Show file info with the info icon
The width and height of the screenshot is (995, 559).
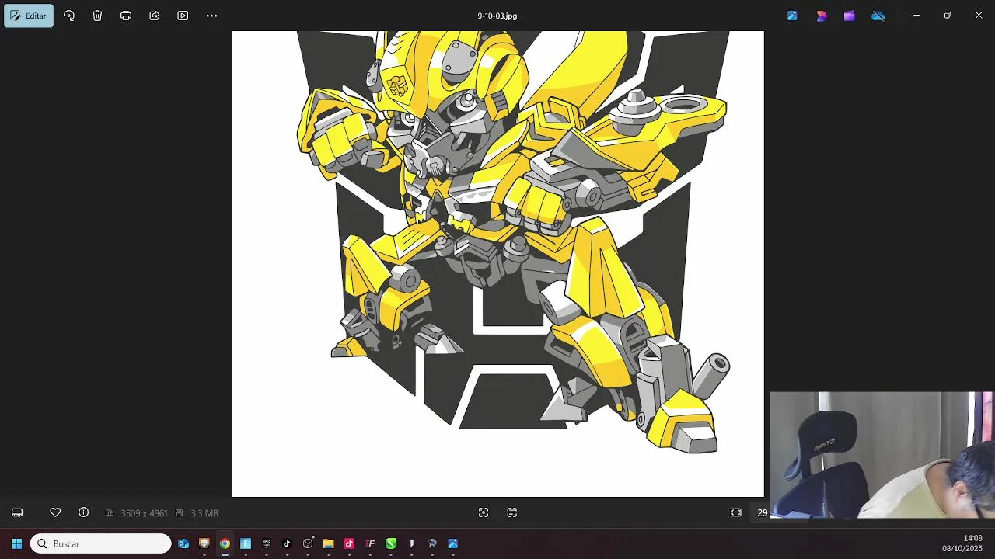(x=83, y=512)
